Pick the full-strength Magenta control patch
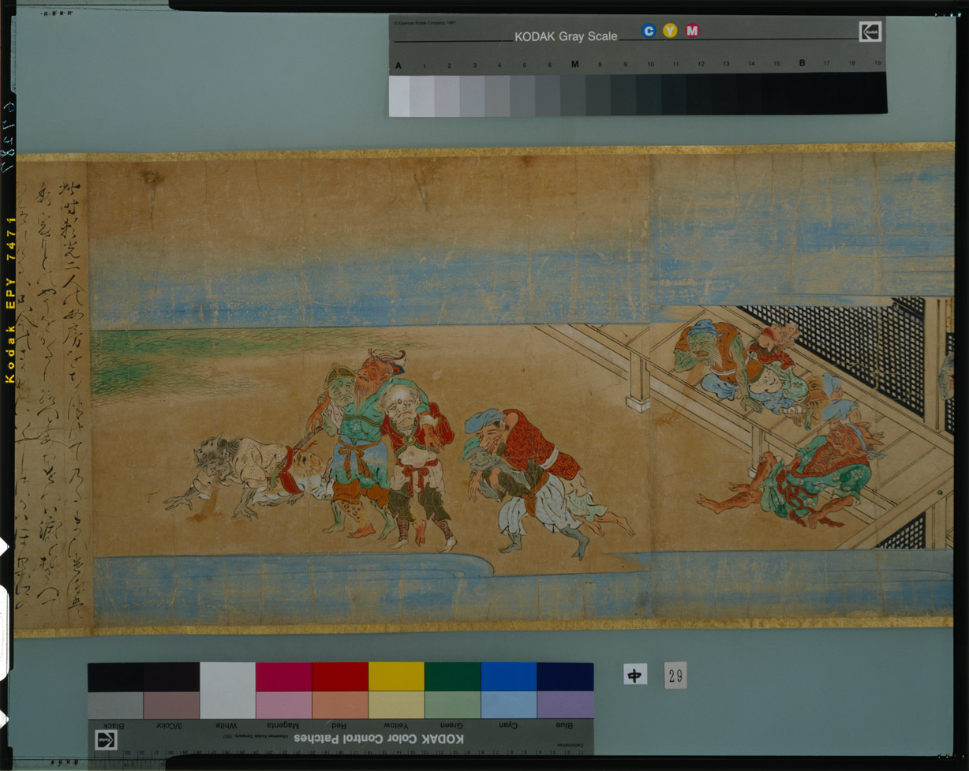Screen dimensions: 969x771 click(283, 677)
